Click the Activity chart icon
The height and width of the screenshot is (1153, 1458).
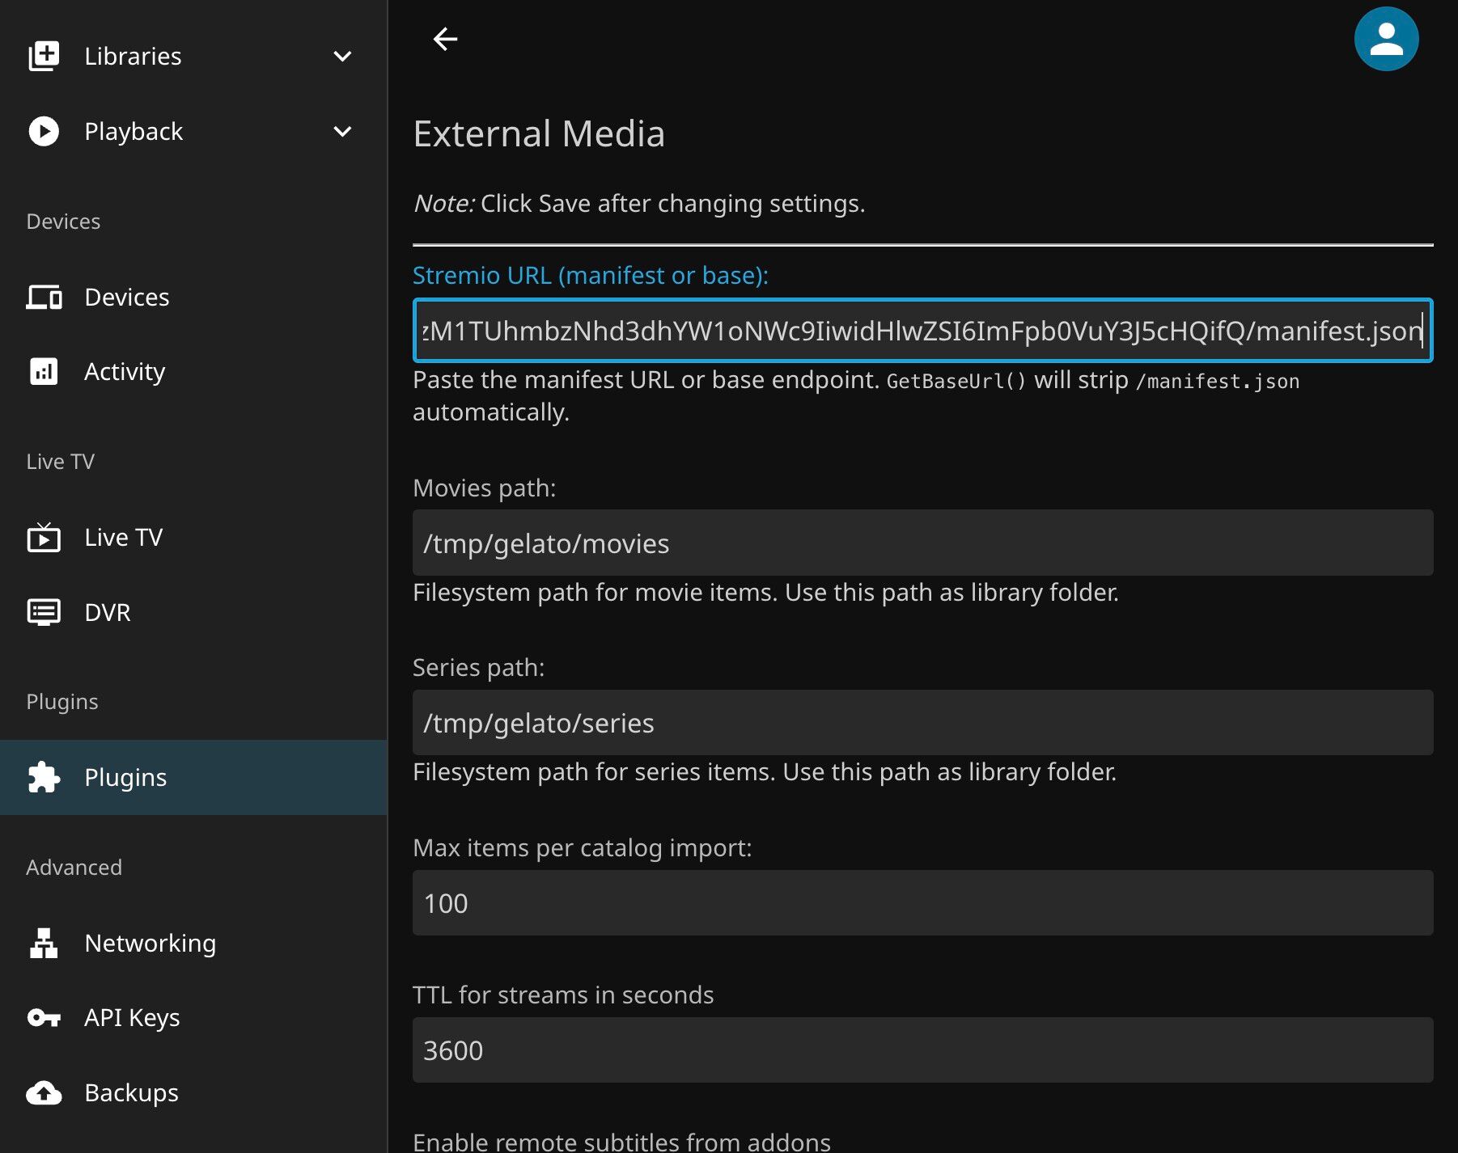[44, 371]
